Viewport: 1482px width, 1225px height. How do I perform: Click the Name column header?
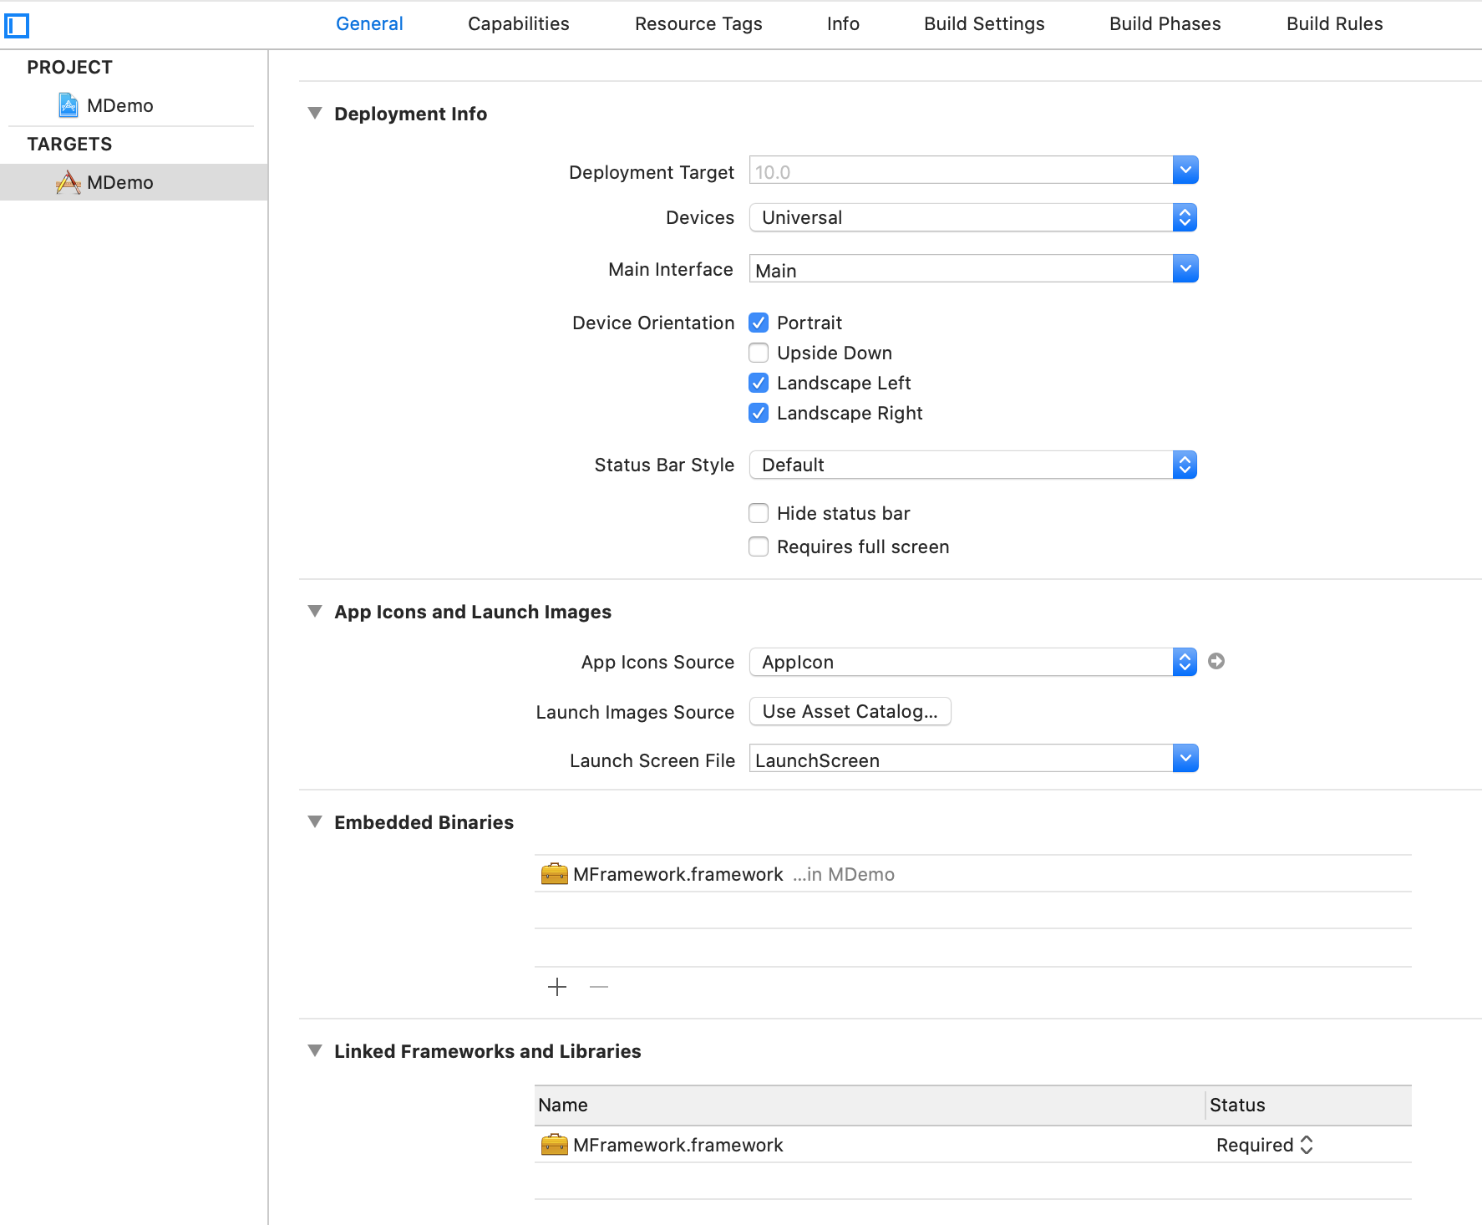coord(869,1105)
